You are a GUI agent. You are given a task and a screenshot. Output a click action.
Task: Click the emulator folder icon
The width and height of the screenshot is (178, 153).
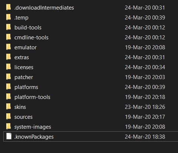(x=8, y=47)
